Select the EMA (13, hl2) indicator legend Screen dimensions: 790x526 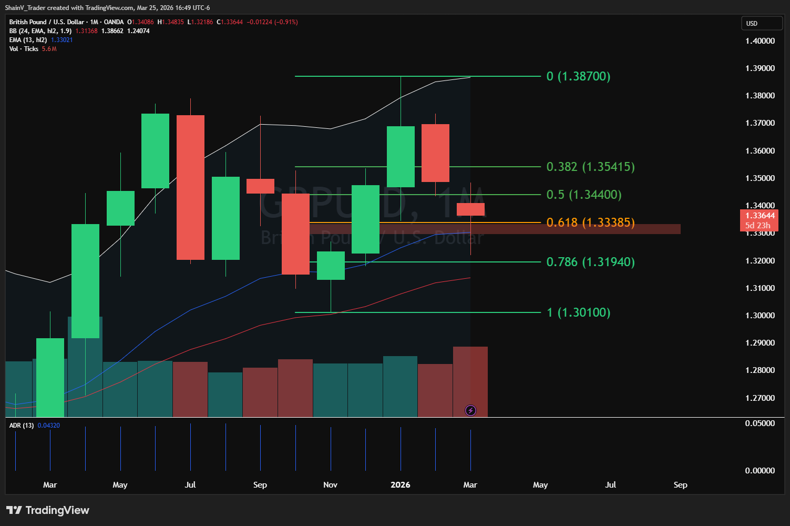point(28,40)
